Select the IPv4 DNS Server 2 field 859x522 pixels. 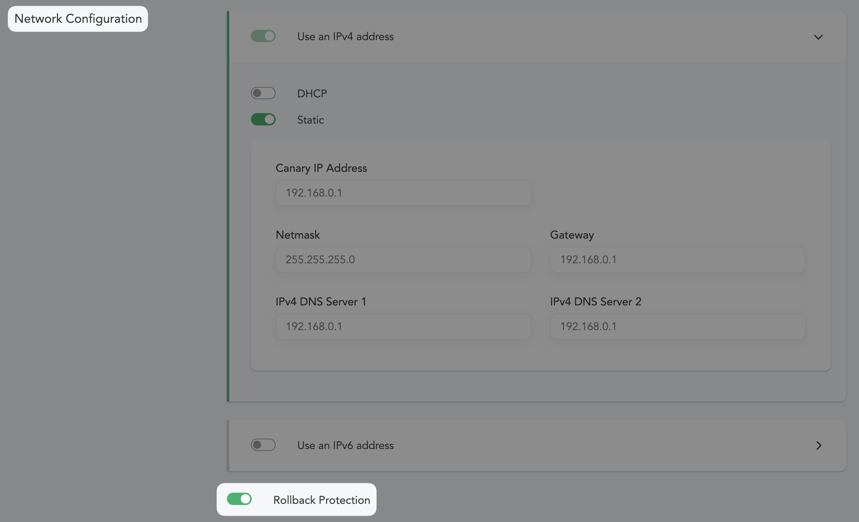coord(677,326)
